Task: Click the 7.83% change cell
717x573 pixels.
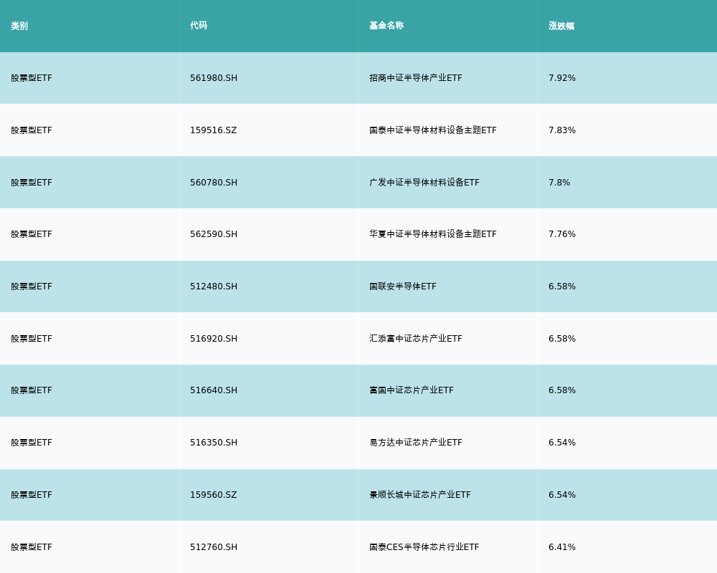Action: [x=562, y=130]
